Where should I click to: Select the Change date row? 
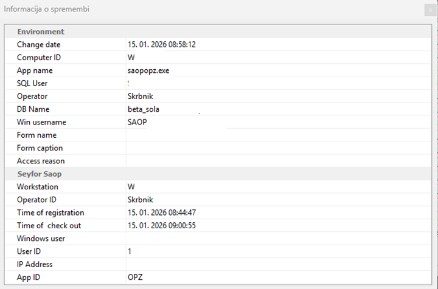39,45
